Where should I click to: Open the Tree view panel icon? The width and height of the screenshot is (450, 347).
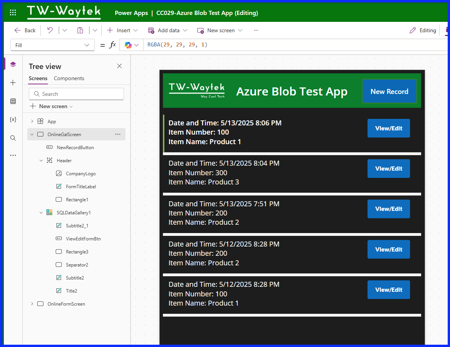pyautogui.click(x=13, y=64)
